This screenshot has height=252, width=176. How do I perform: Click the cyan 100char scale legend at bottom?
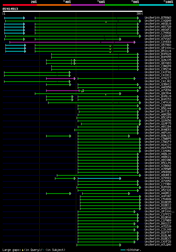(x=123, y=250)
